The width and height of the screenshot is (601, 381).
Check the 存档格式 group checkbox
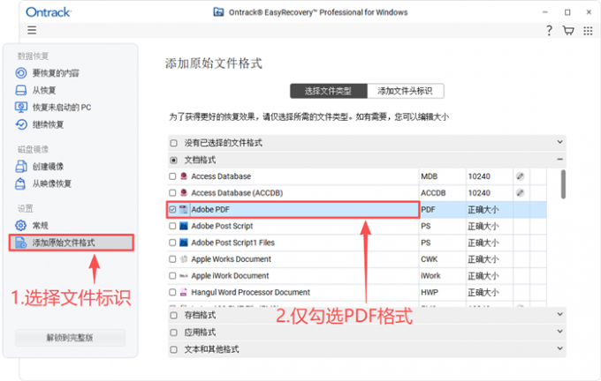point(173,315)
